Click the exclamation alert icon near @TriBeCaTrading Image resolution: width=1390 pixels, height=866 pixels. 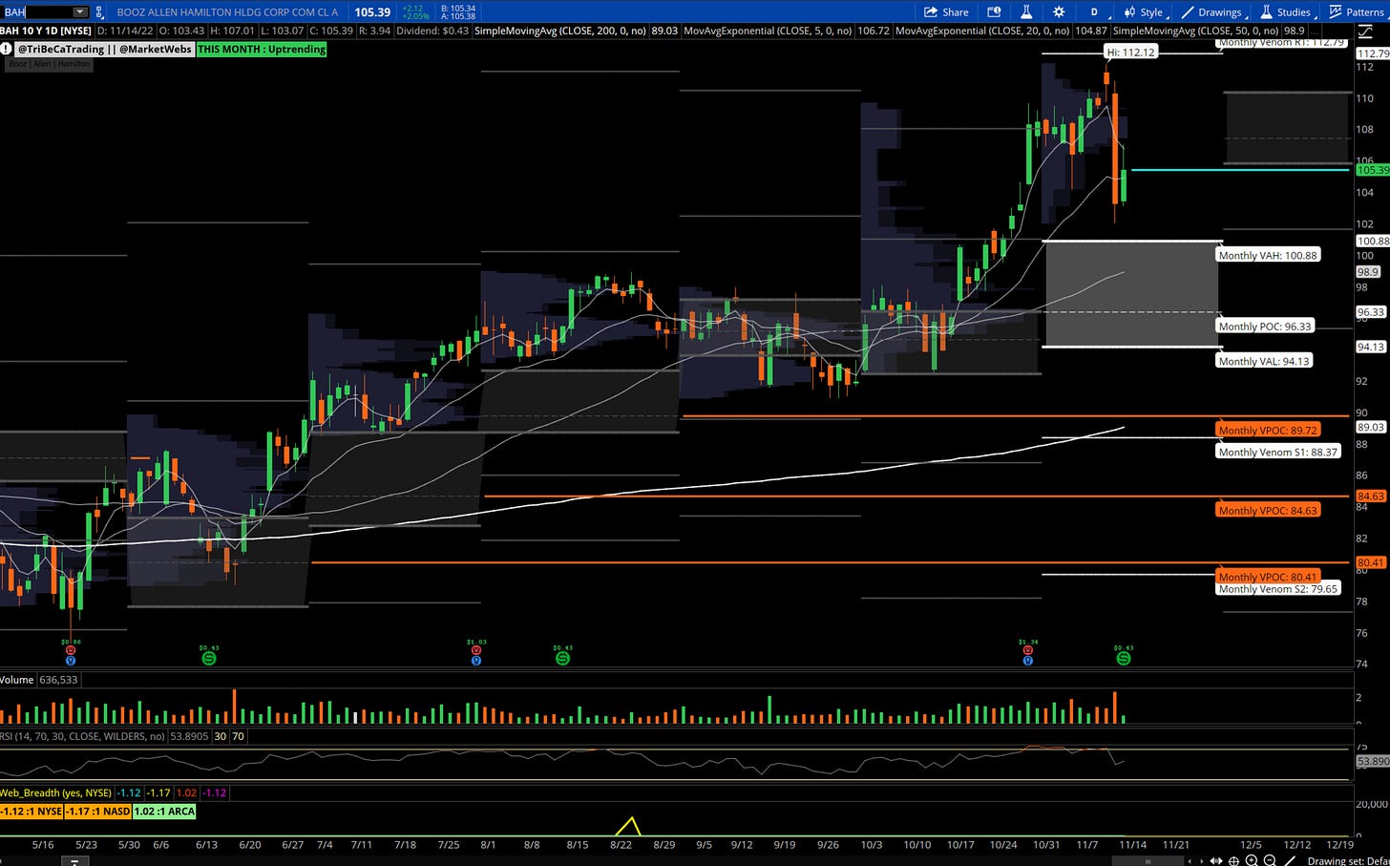click(6, 49)
